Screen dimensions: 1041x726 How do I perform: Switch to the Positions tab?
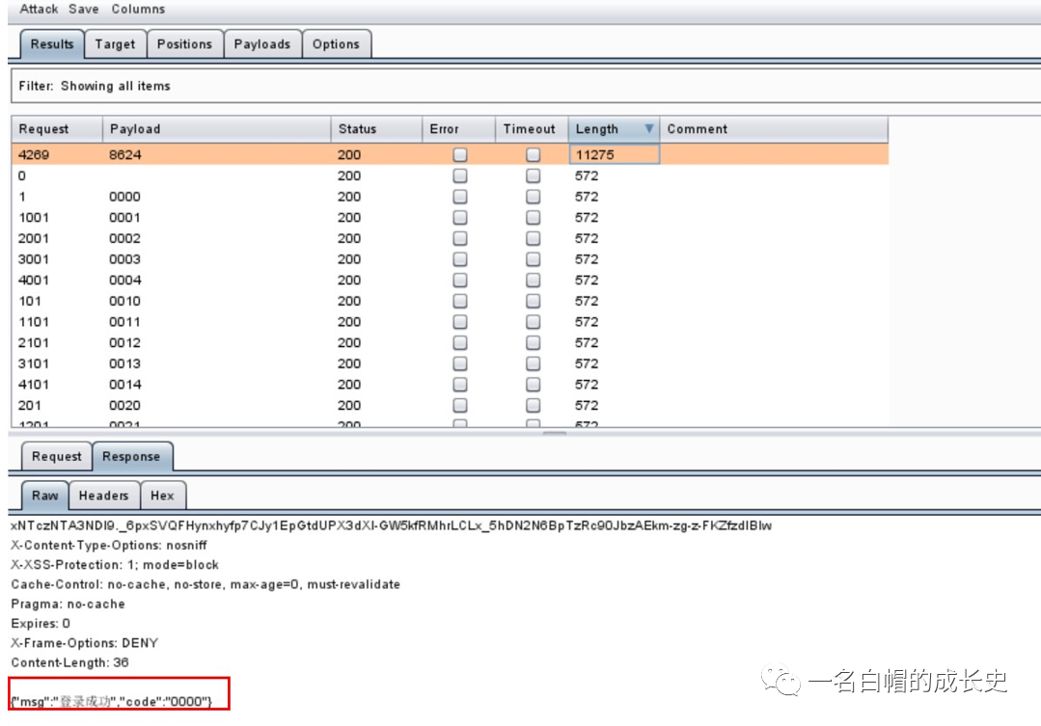pos(184,44)
